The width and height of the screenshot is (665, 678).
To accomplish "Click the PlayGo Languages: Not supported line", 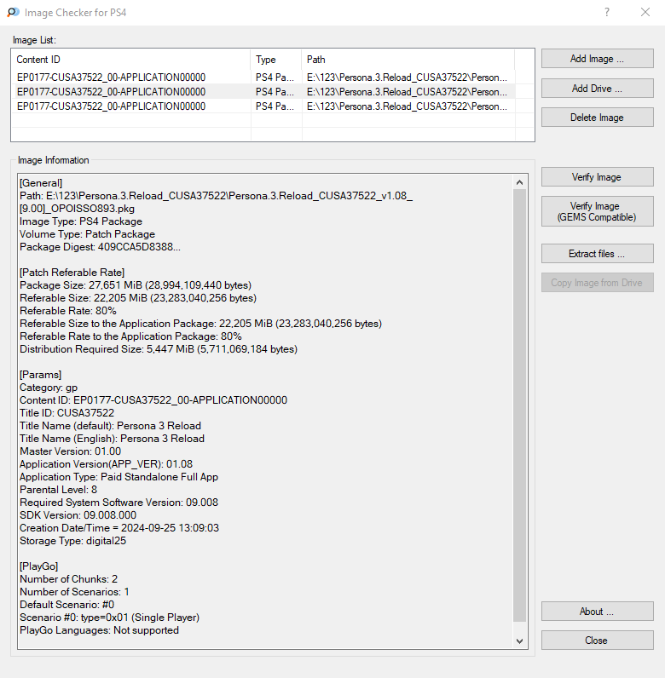I will 99,630.
